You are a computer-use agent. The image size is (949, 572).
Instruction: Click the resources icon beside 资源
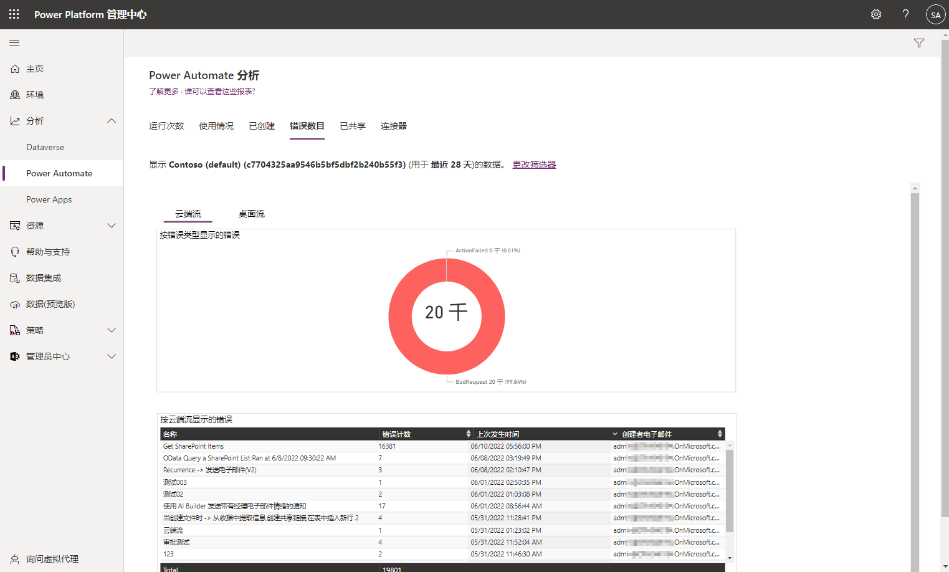click(15, 226)
